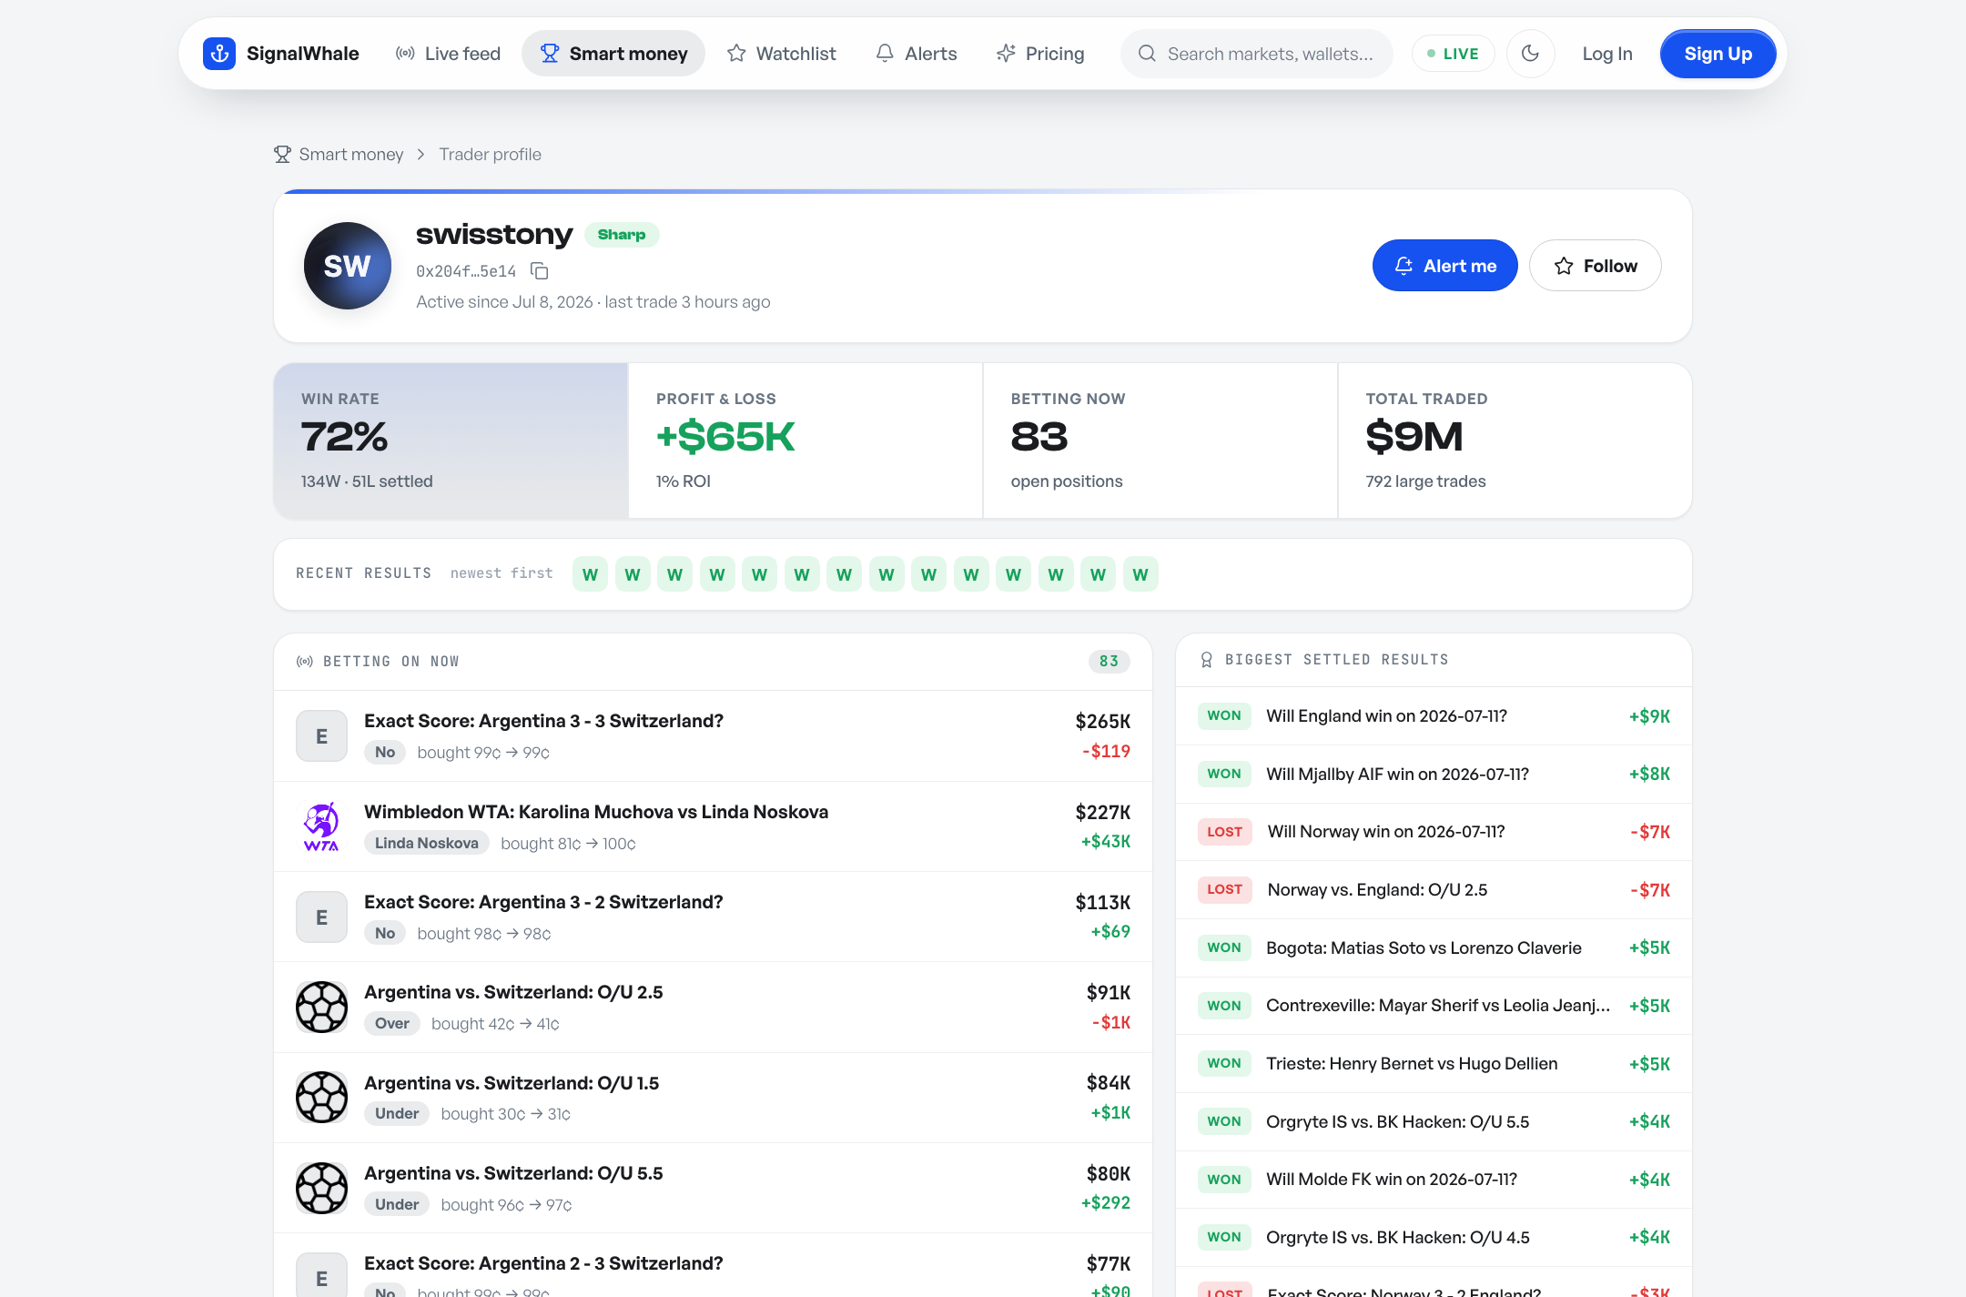Go to the Pricing page
This screenshot has height=1297, width=1966.
coord(1040,54)
